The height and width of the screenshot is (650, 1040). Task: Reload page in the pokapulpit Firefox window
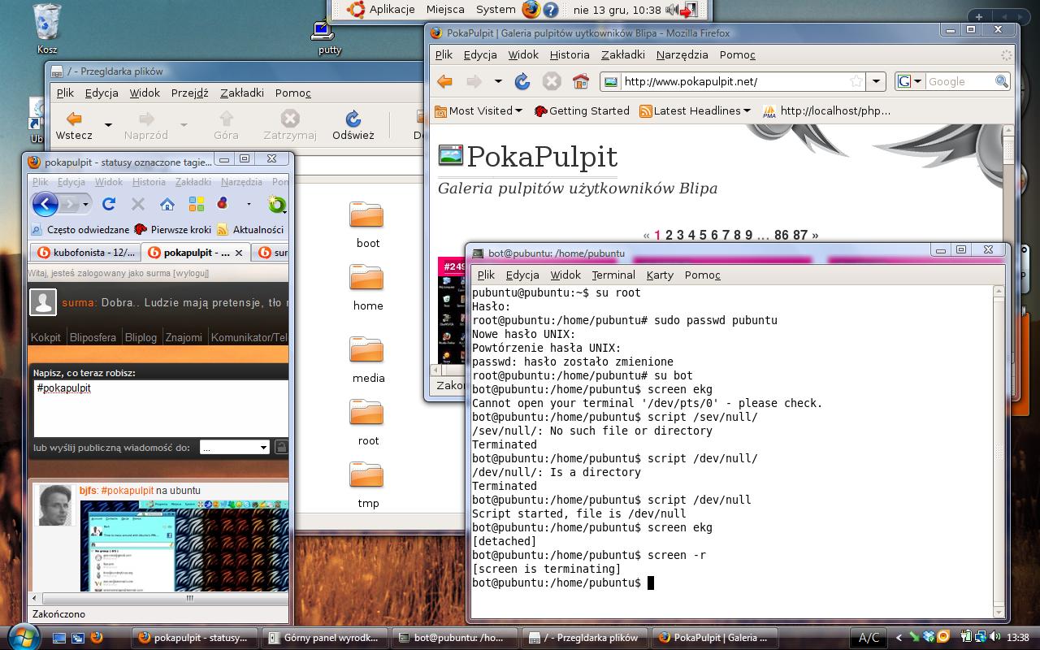(x=109, y=204)
